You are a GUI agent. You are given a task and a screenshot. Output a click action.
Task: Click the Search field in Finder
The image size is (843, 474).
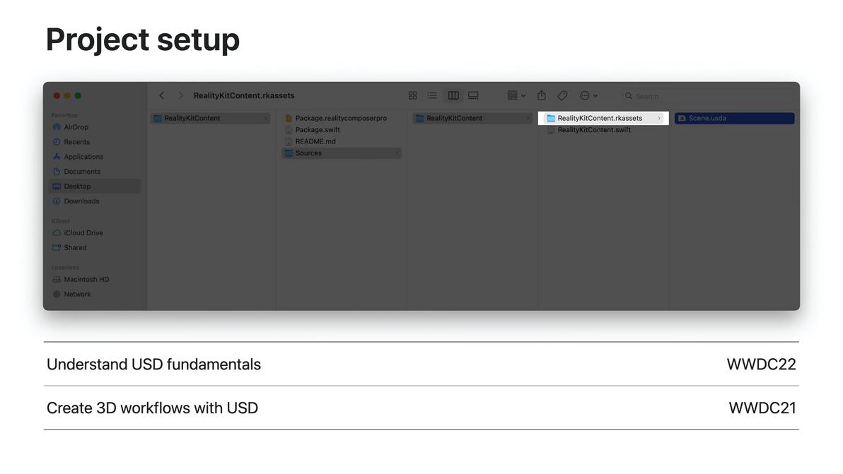(x=707, y=96)
